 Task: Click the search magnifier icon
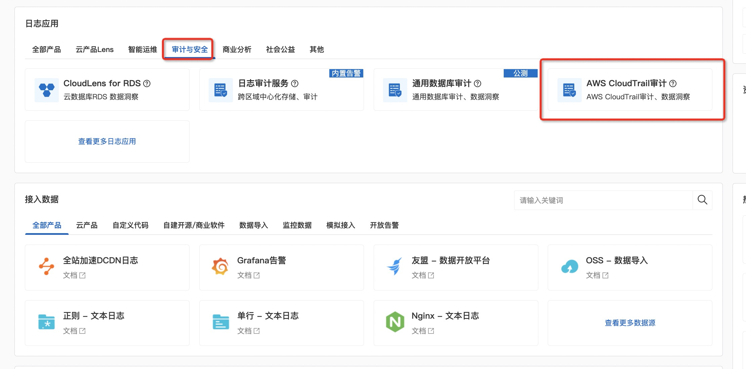pyautogui.click(x=702, y=200)
